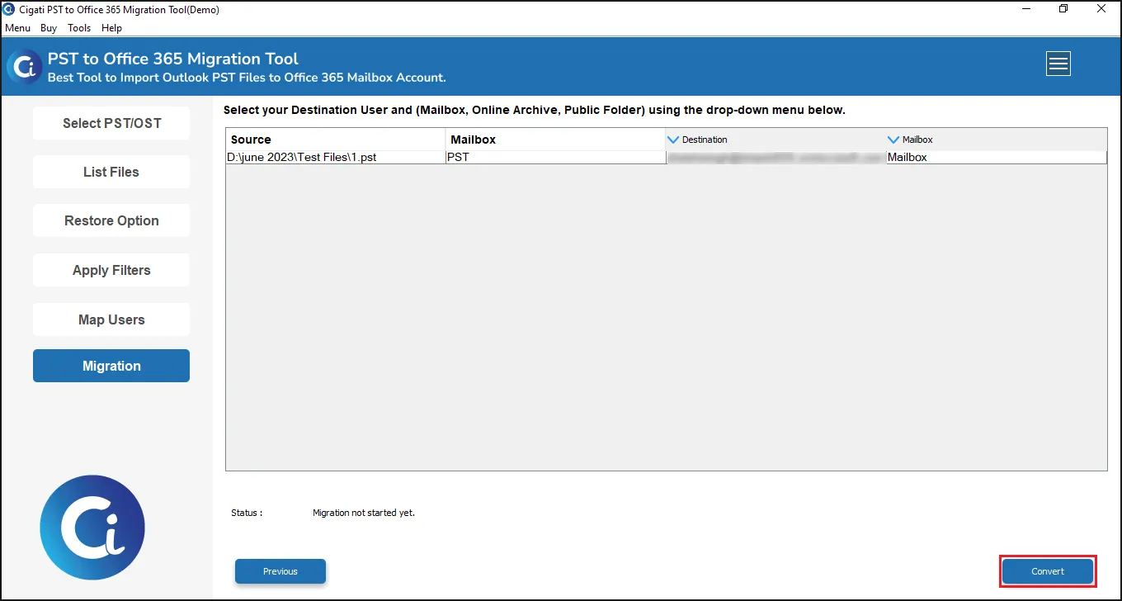Open the Help menu

pos(111,28)
